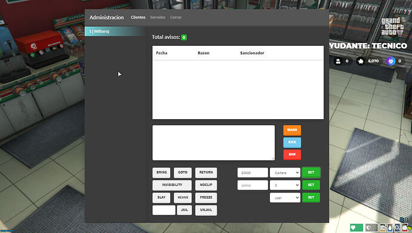Click the orange WARN button

tap(292, 130)
